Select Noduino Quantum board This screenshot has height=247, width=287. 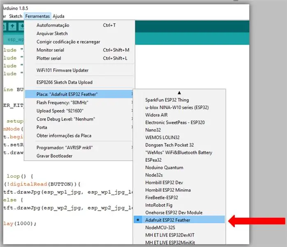[x=179, y=168]
